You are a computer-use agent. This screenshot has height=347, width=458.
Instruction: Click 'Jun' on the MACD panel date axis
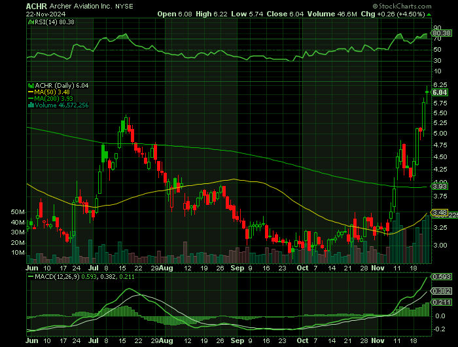tap(32, 341)
